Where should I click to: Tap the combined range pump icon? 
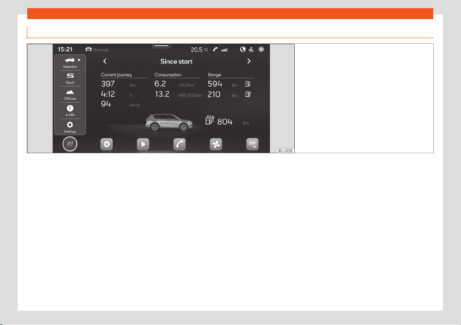[x=210, y=120]
